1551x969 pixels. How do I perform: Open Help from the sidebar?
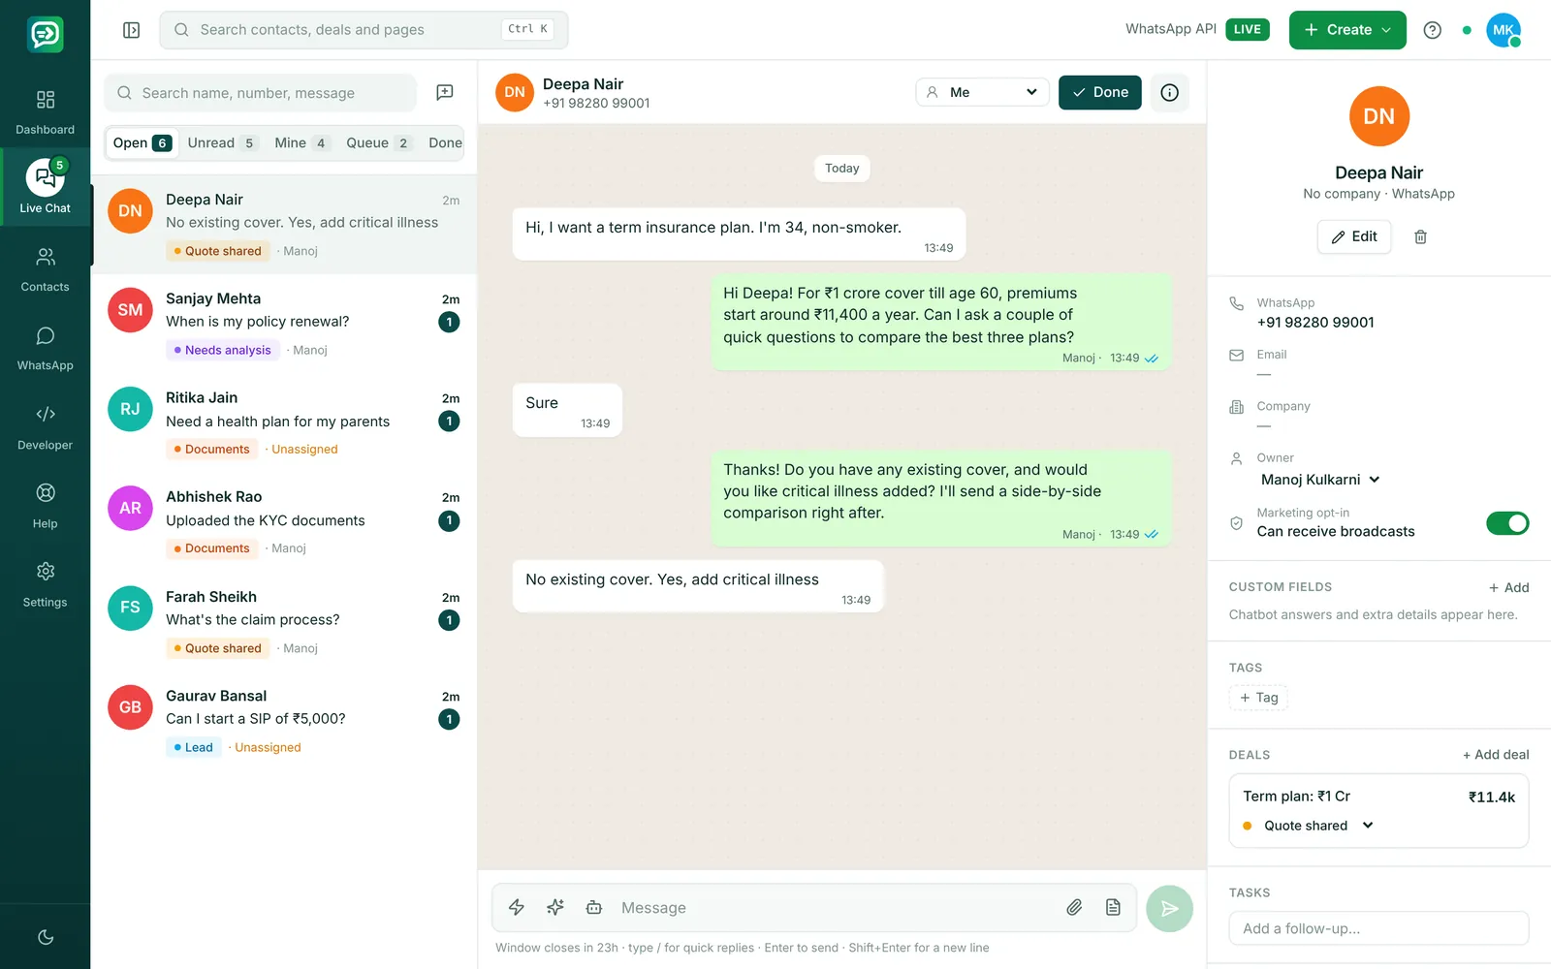coord(45,506)
